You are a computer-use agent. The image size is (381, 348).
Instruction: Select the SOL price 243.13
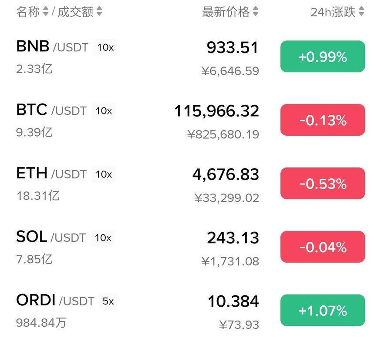233,238
